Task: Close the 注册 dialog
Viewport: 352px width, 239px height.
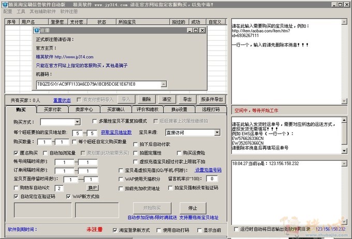Action: (202, 30)
